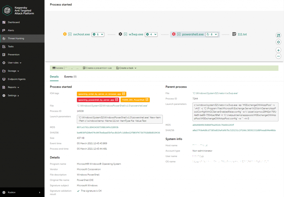Click the powershell.exe file path link
Viewport: 284px width, 197px height.
[x=112, y=106]
